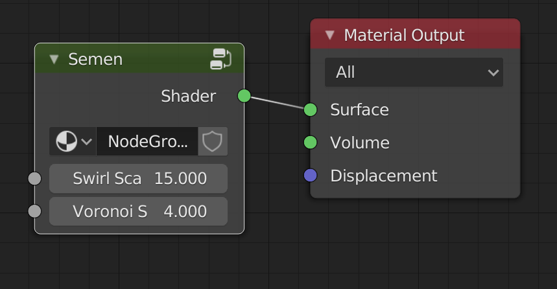Screen dimensions: 557x289
Task: Click the Shader output socket
Action: [244, 96]
